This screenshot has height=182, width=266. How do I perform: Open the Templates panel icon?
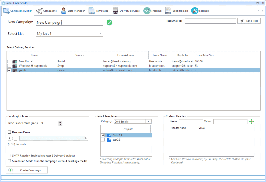pyautogui.click(x=91, y=11)
